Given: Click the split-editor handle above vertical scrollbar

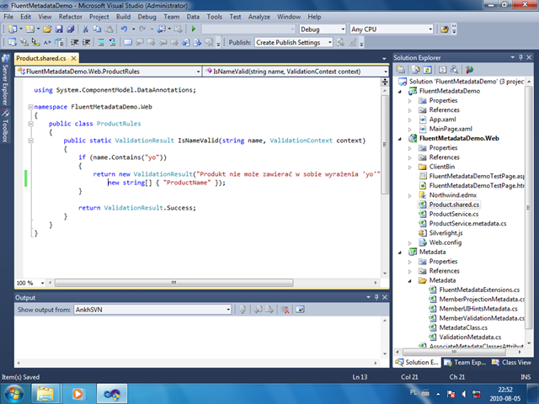Looking at the screenshot, I should coord(385,82).
